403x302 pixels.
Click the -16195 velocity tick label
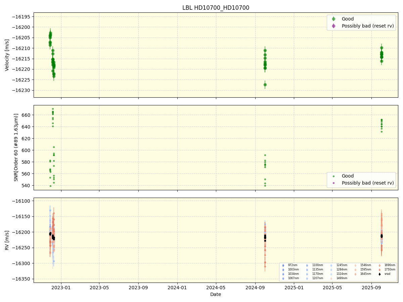pos(22,17)
